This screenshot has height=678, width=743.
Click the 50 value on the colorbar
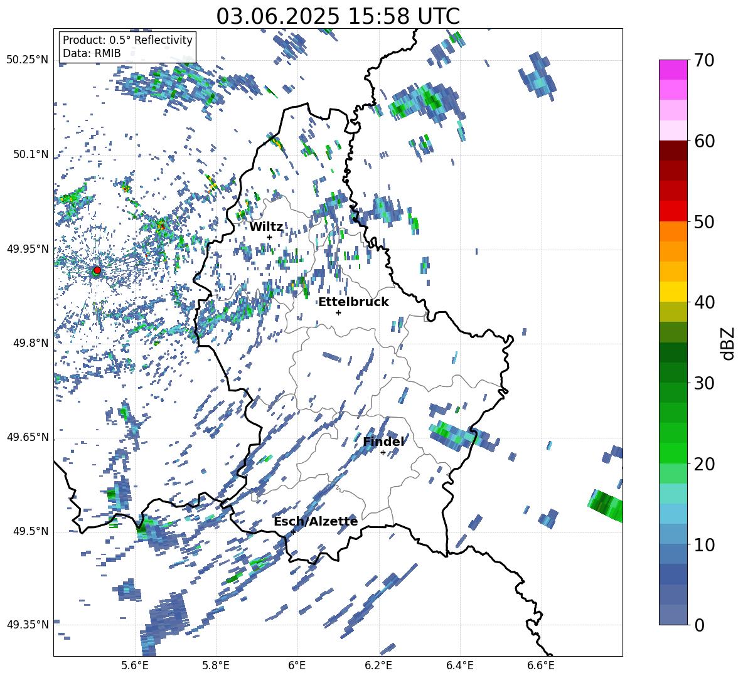pyautogui.click(x=704, y=222)
